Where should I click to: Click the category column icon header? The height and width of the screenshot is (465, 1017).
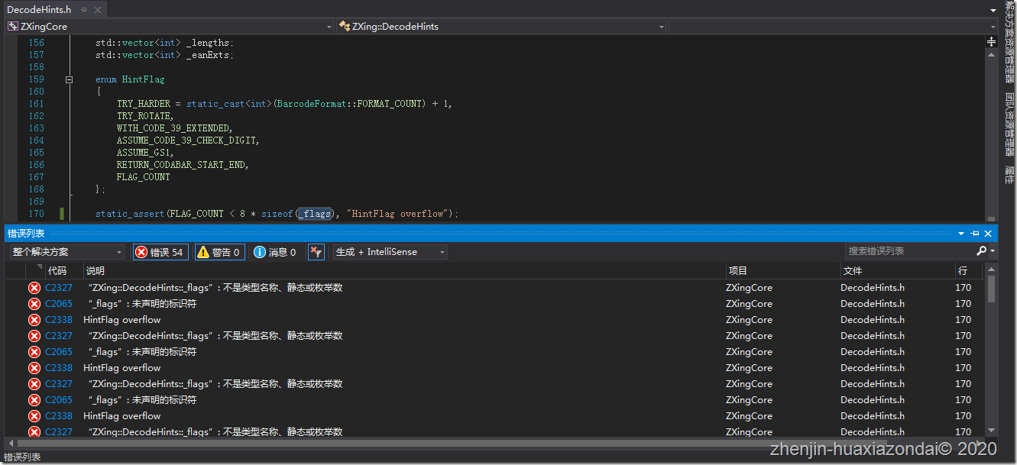click(x=40, y=269)
